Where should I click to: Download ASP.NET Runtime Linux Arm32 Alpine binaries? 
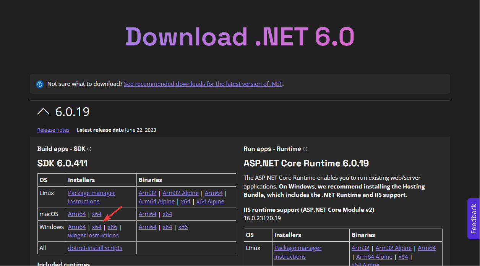[x=394, y=248]
